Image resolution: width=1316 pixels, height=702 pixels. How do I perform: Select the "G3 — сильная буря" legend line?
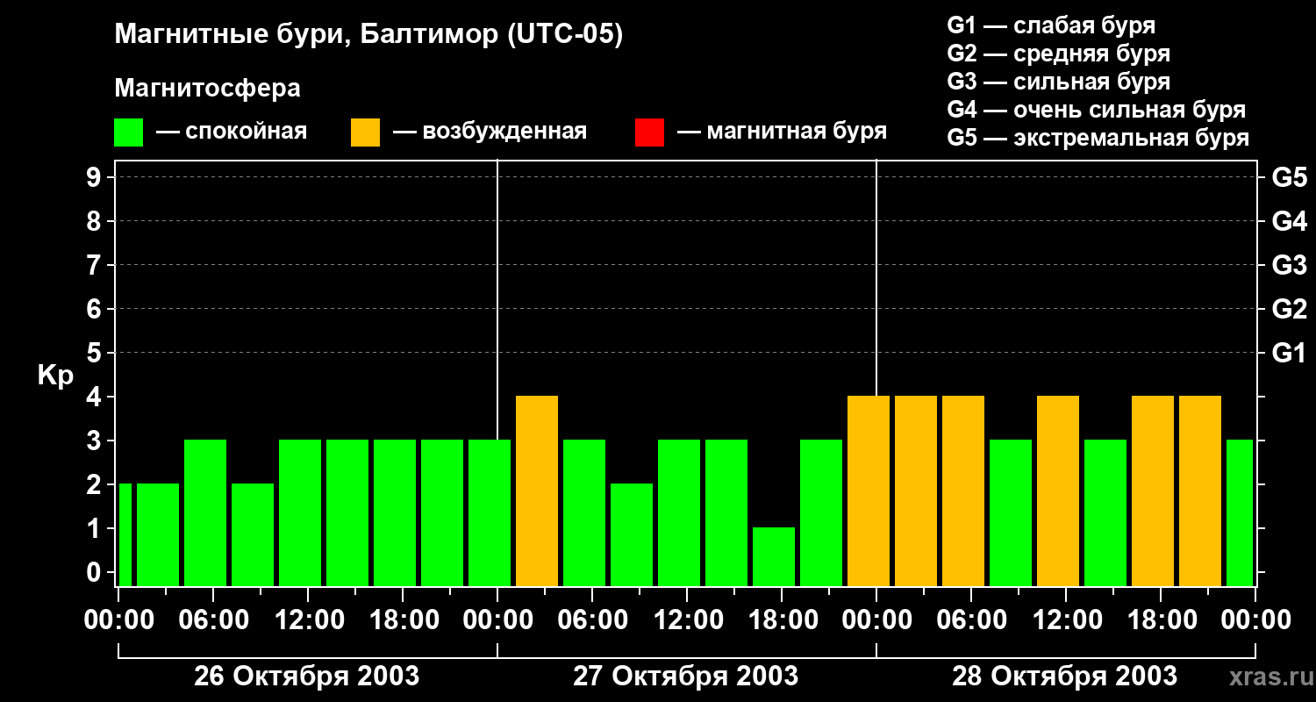point(1058,82)
